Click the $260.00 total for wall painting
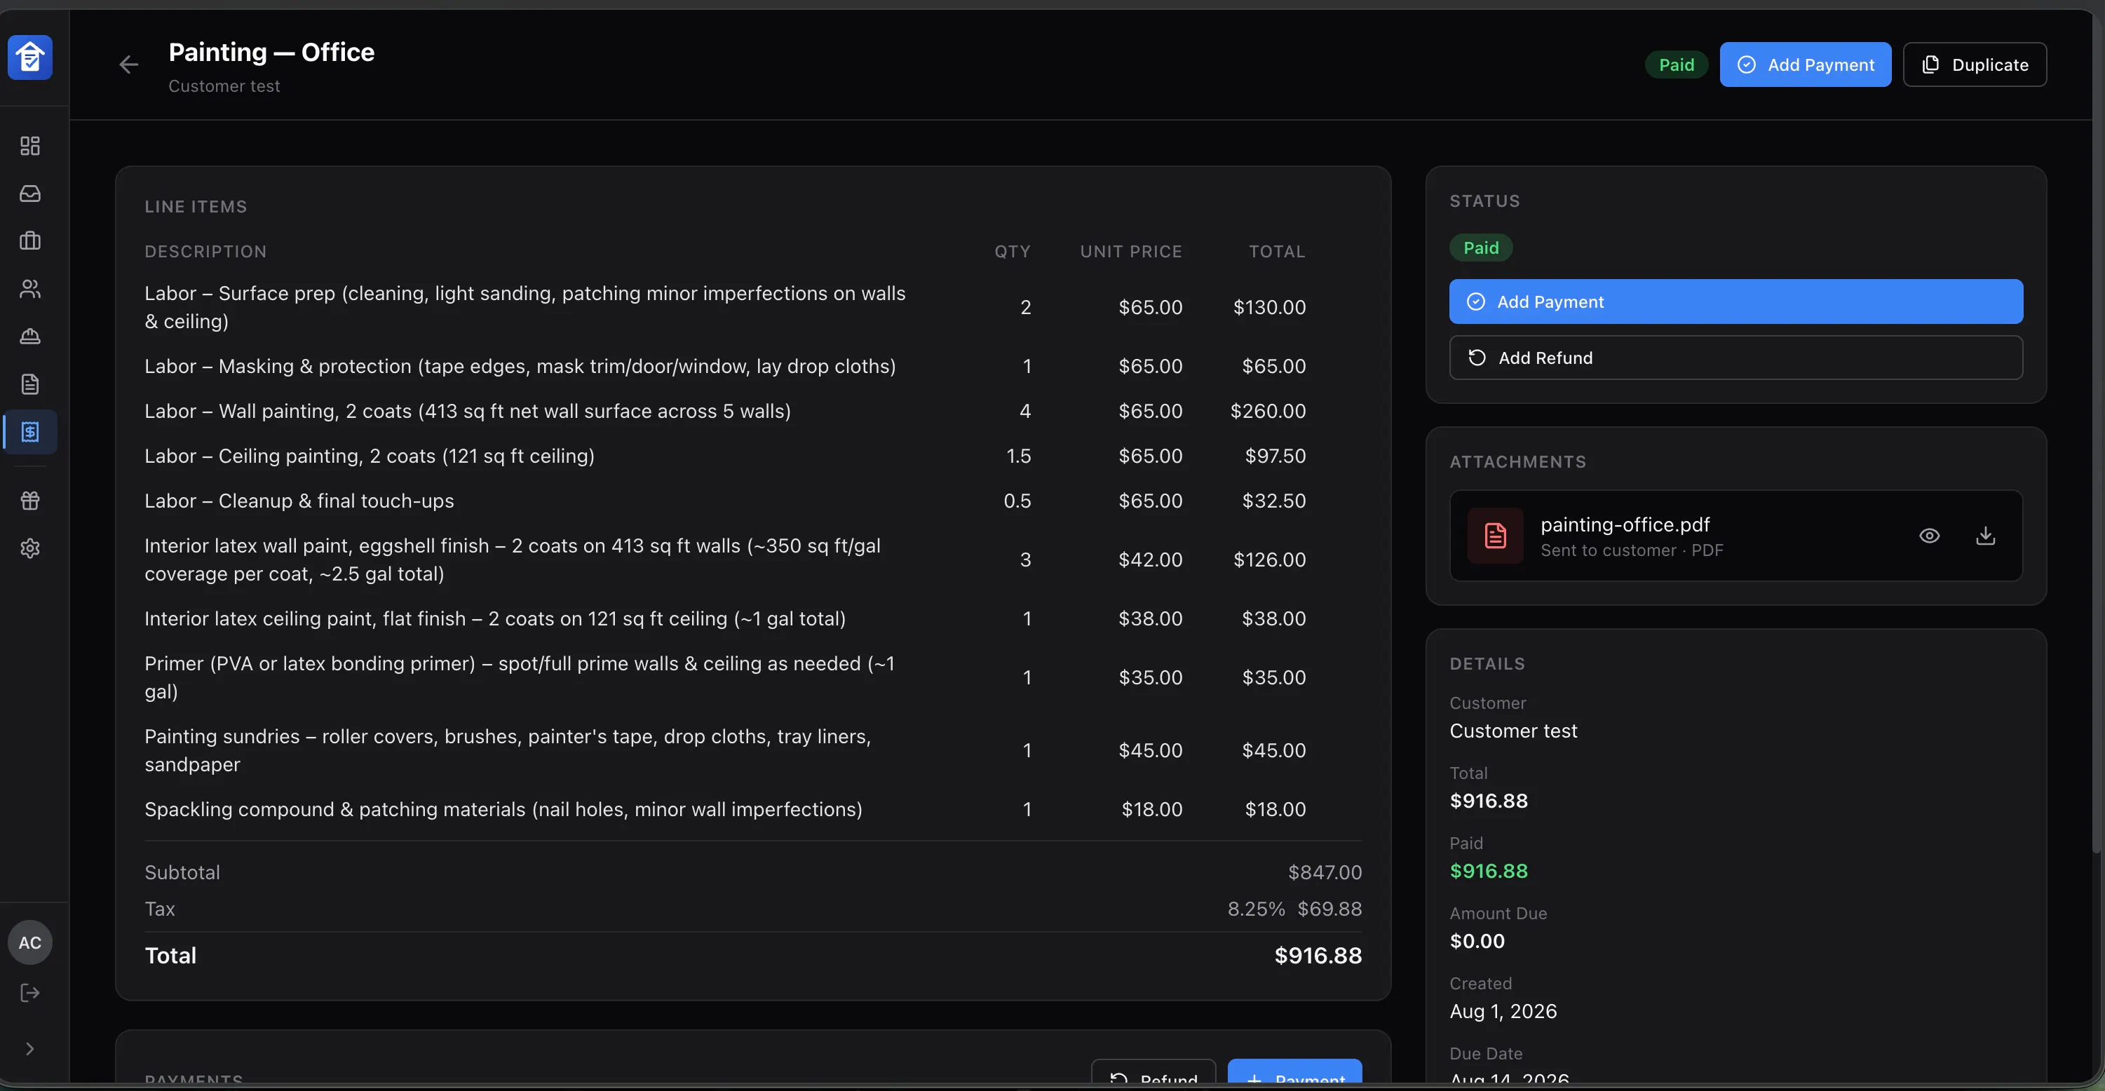This screenshot has width=2105, height=1091. click(x=1267, y=411)
